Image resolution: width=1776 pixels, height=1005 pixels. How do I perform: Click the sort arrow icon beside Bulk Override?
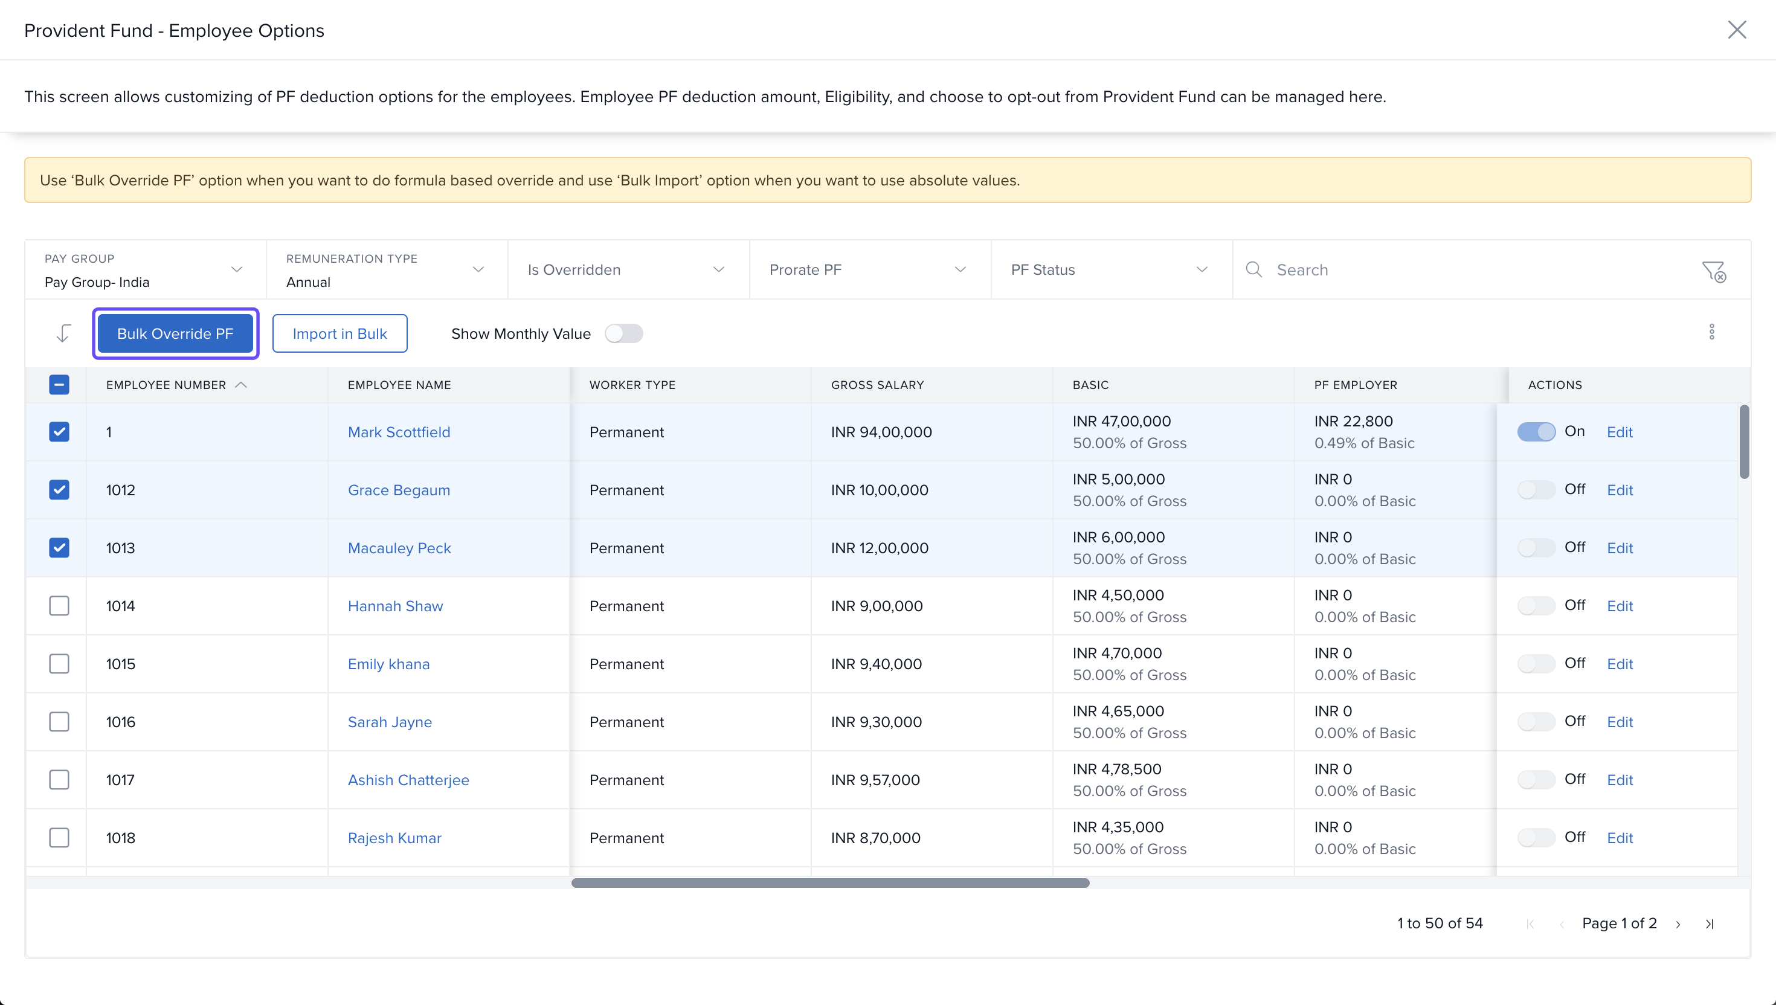click(x=63, y=333)
